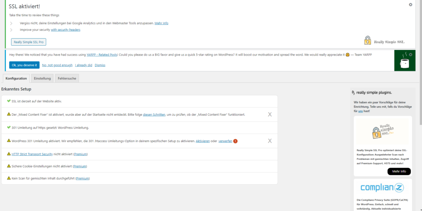Follow the 'with security headers' link
The image size is (422, 211).
pyautogui.click(x=66, y=30)
